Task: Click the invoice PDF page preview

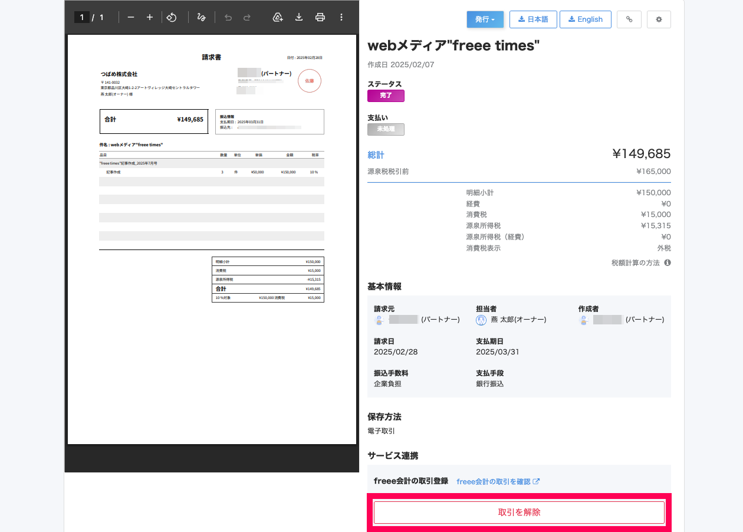Action: coord(212,239)
